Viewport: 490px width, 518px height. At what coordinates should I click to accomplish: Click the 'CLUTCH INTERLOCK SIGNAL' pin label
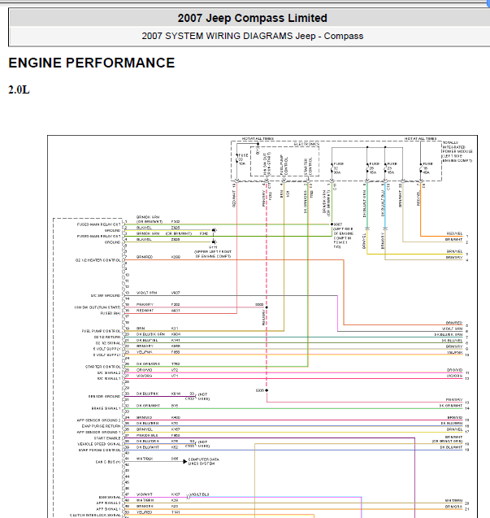click(x=95, y=515)
